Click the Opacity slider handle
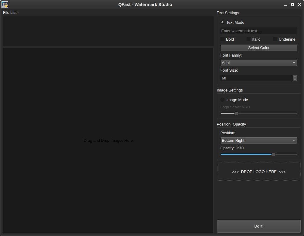The image size is (304, 236). pyautogui.click(x=273, y=154)
